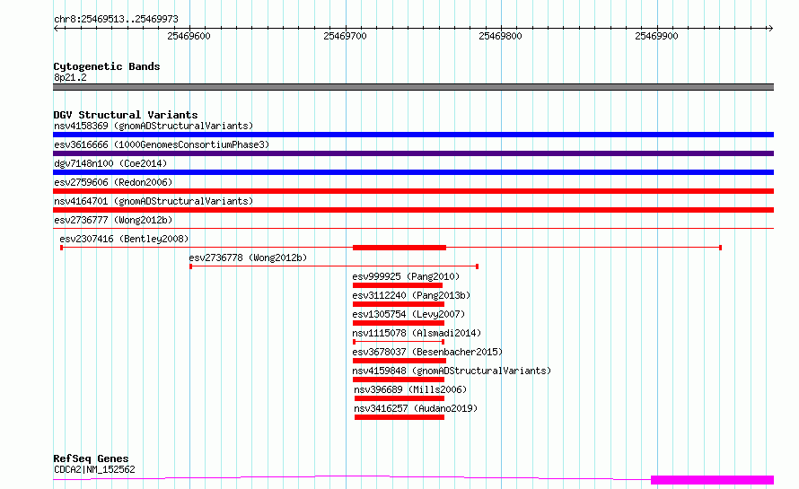Click ruler position 25469800
Viewport: 799px width, 489px height.
coord(500,36)
